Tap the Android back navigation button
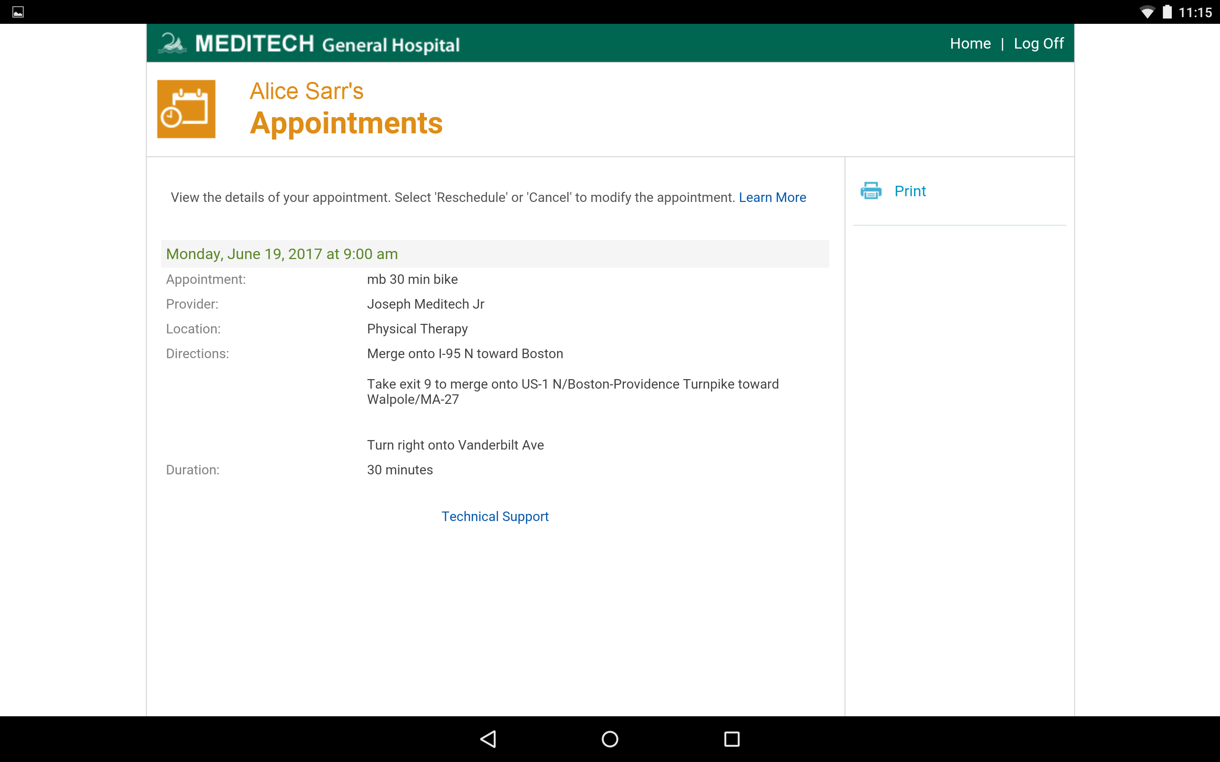Image resolution: width=1220 pixels, height=762 pixels. tap(488, 739)
